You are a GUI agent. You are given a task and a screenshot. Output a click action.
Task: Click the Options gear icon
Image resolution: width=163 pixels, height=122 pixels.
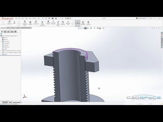(70, 18)
